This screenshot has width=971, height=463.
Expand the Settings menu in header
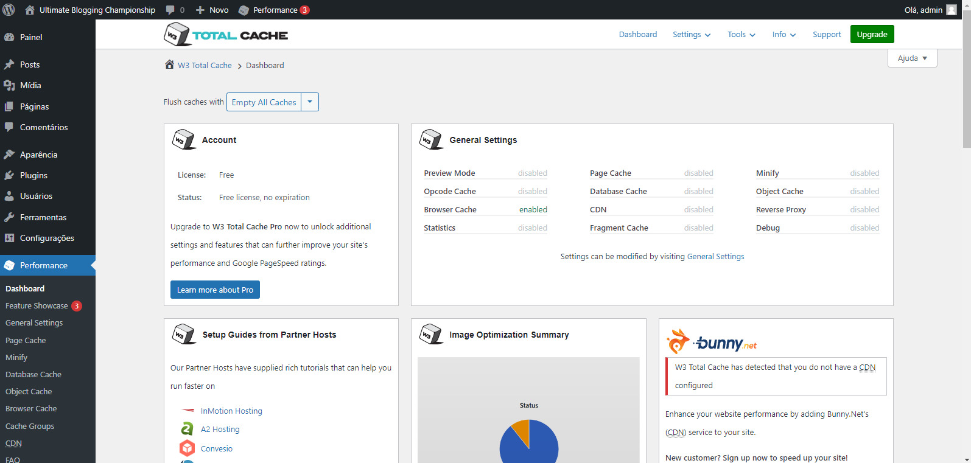pos(692,35)
